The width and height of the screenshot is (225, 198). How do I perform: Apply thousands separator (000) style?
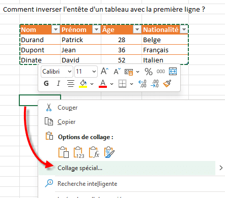tap(160, 72)
